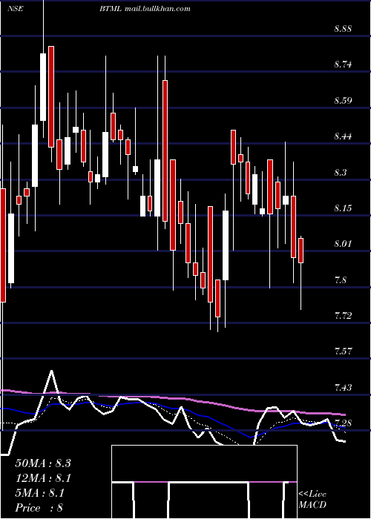
Task: Click the 8.44 price level label
Action: (343, 136)
